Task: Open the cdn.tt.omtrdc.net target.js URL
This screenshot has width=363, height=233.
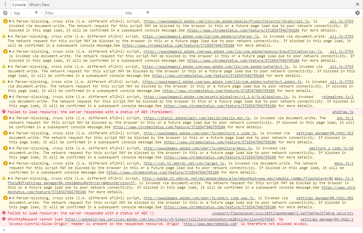Action: 184,163
